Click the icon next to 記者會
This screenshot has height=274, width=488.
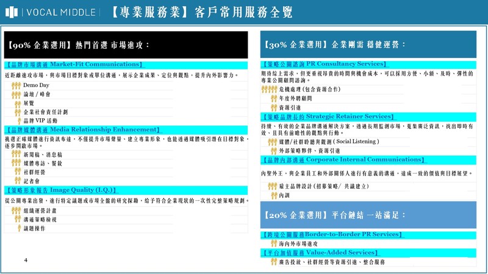tap(18, 181)
